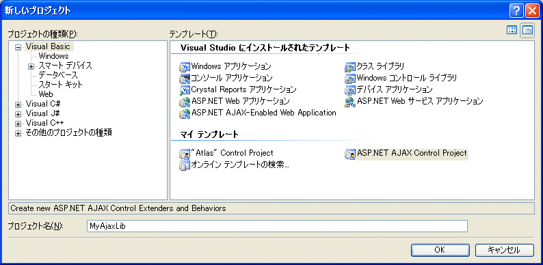Click the dialog help question mark button

[x=516, y=11]
